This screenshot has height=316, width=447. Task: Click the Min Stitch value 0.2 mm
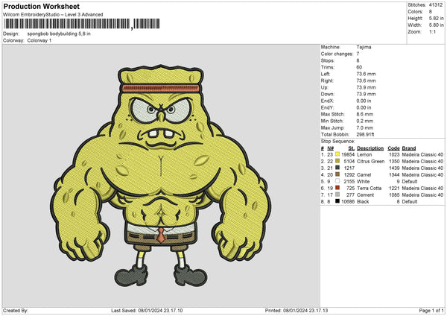click(x=364, y=121)
